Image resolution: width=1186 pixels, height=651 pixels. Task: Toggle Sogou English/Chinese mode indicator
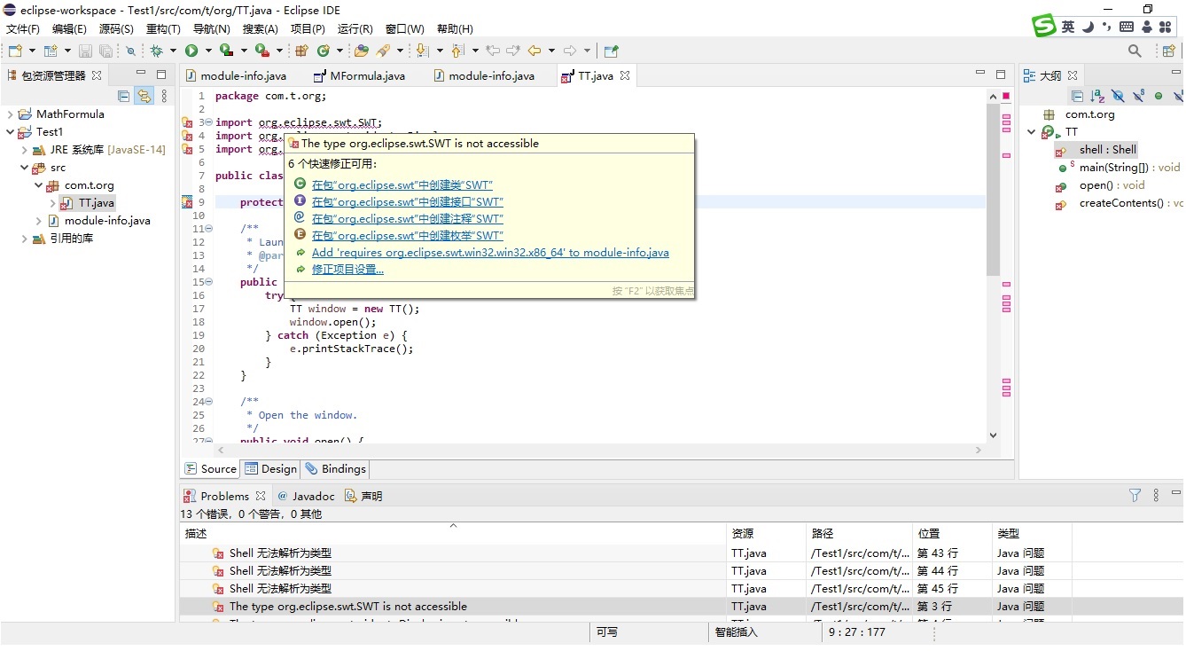coord(1068,27)
